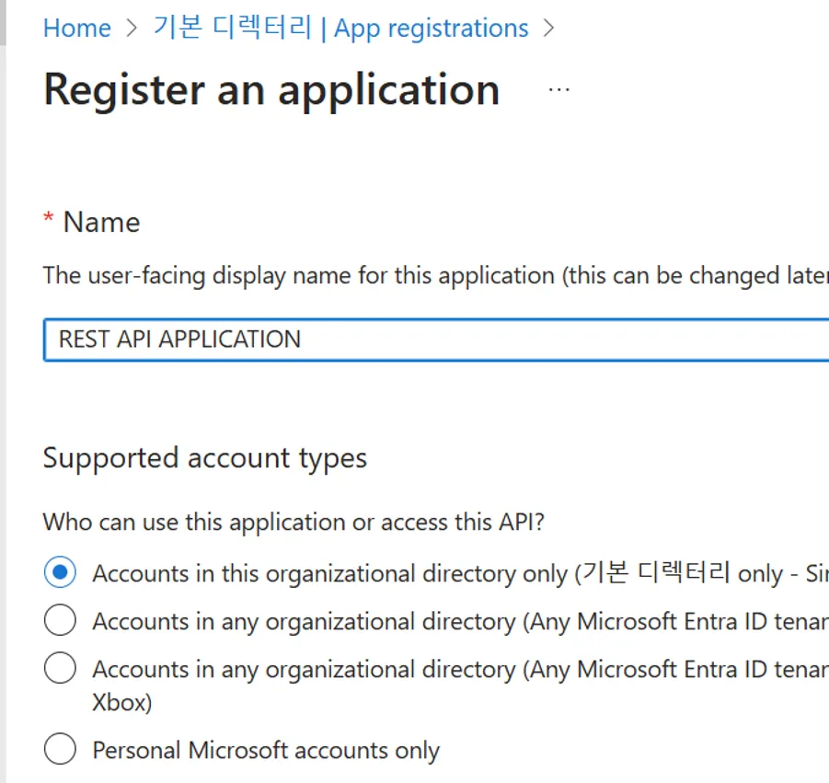The image size is (829, 783).
Task: Open the 기본 디렉터리 | App registrations breadcrumb
Action: tap(340, 28)
